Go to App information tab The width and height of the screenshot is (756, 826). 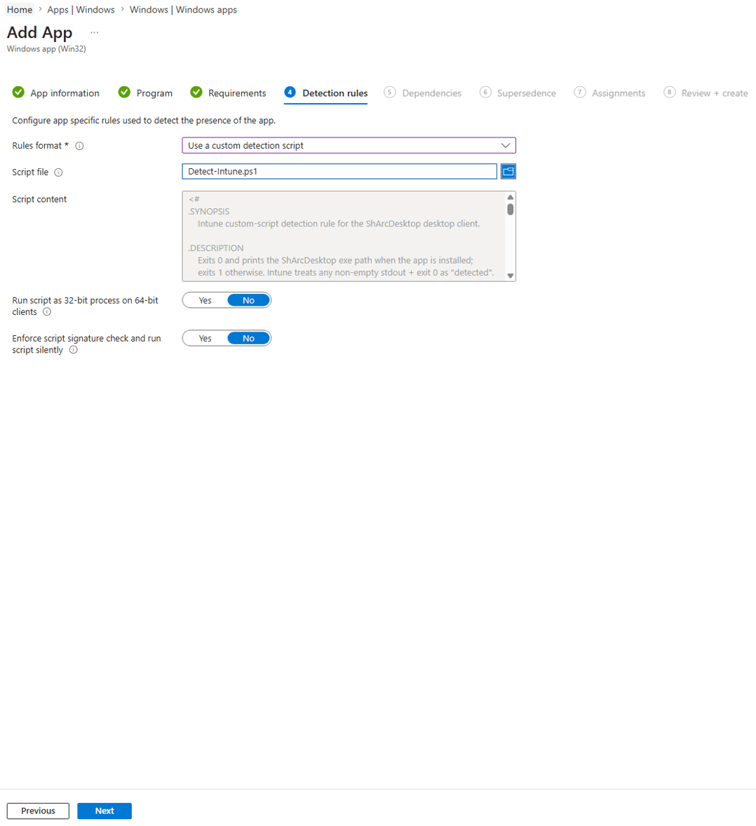coord(56,93)
